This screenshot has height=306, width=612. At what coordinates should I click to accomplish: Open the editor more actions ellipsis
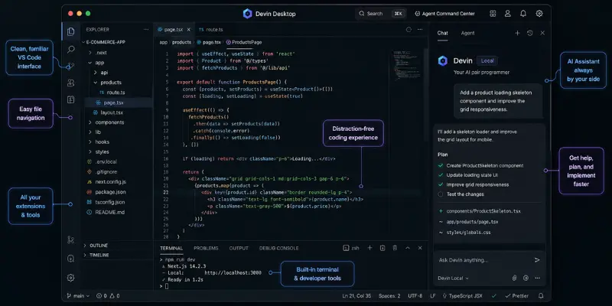tap(420, 30)
